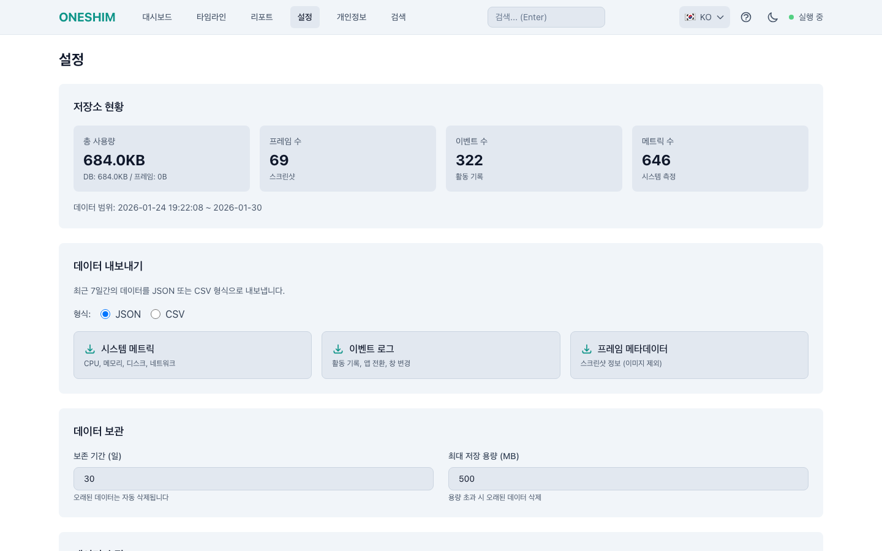Switch to the 타임라인 tab
882x551 pixels.
pyautogui.click(x=211, y=17)
